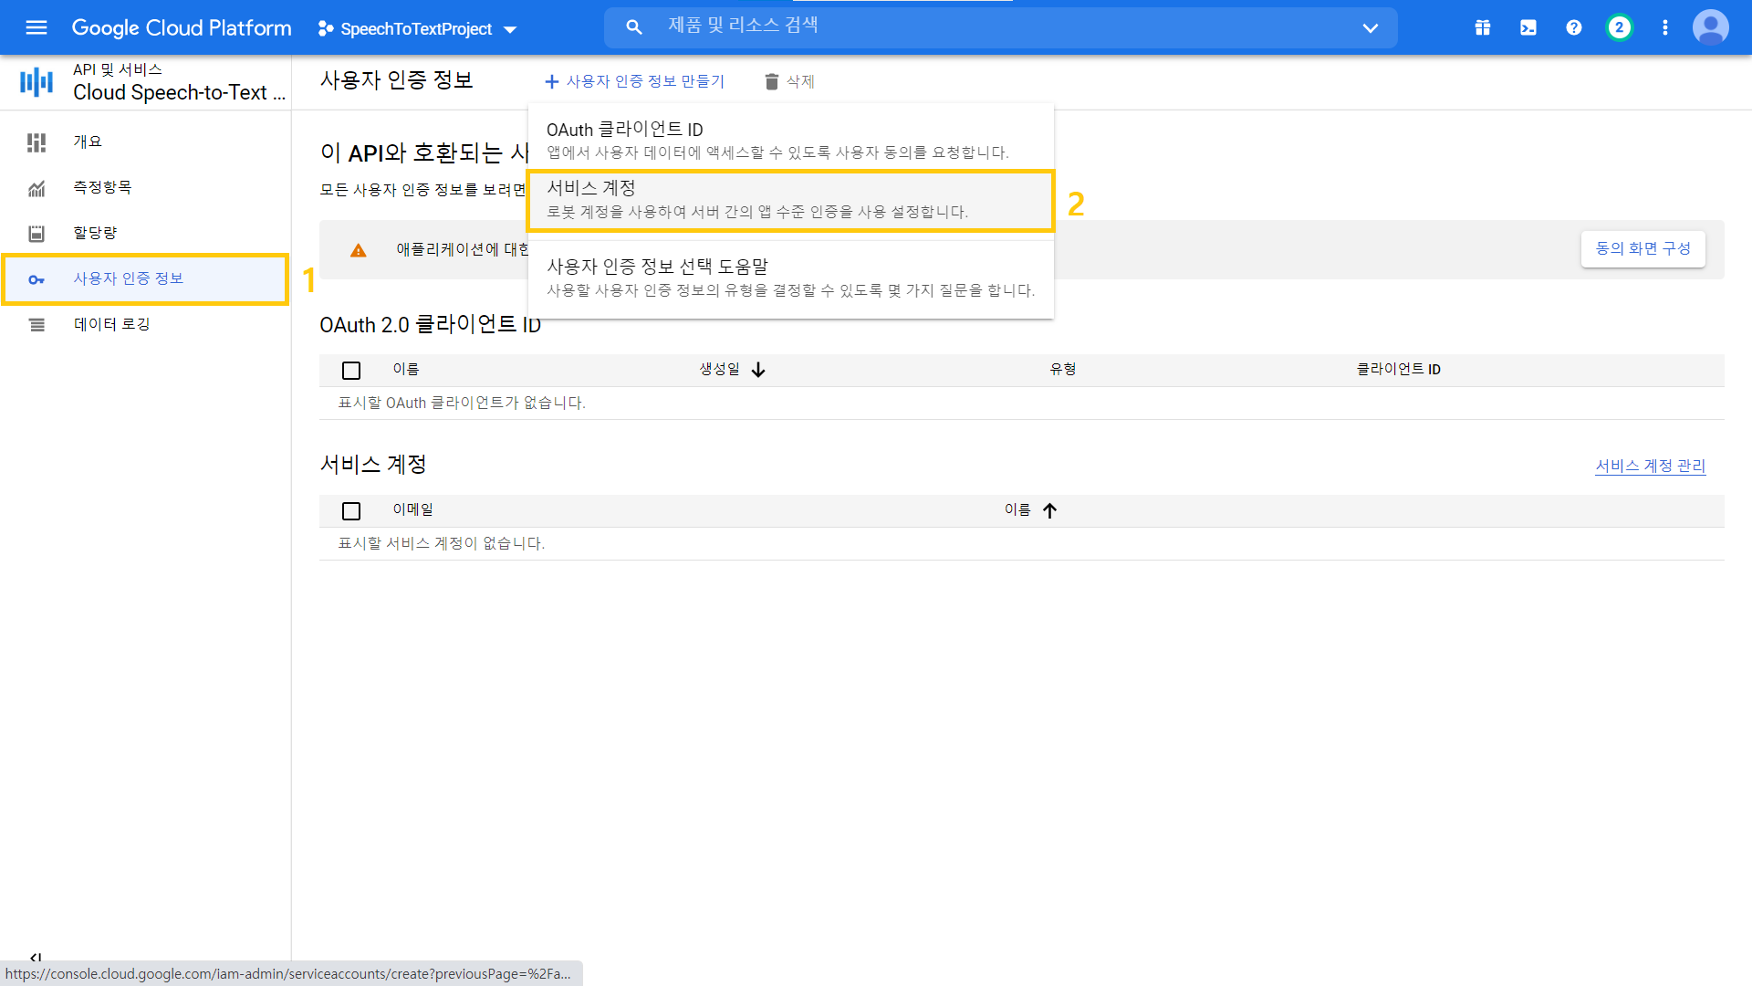The width and height of the screenshot is (1752, 986).
Task: Open the hamburger navigation menu
Action: pos(36,27)
